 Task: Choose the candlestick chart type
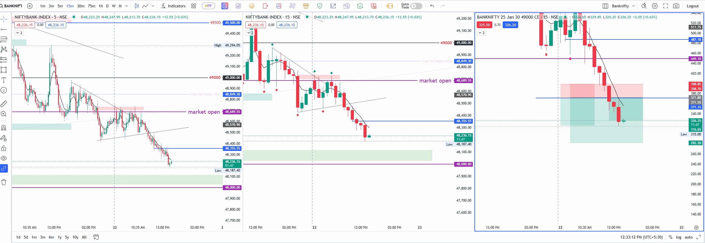(x=137, y=6)
